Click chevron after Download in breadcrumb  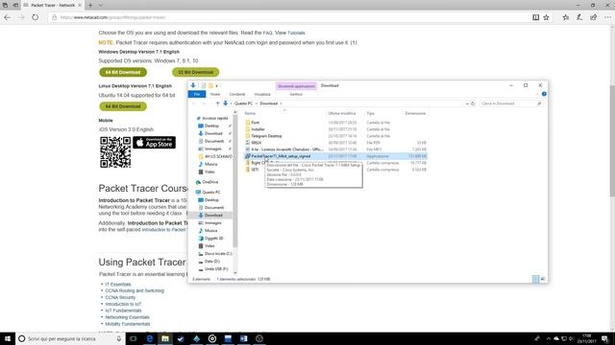tap(281, 103)
